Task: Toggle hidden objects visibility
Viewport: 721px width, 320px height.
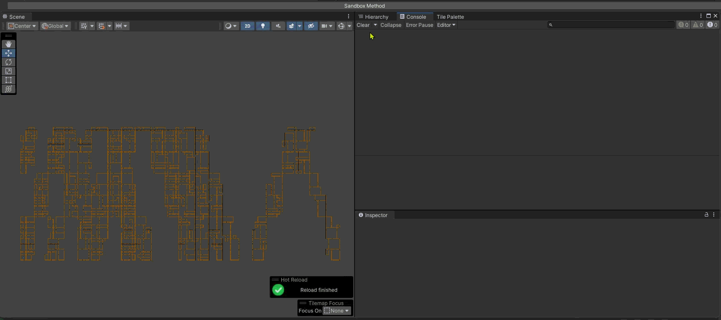Action: point(311,26)
